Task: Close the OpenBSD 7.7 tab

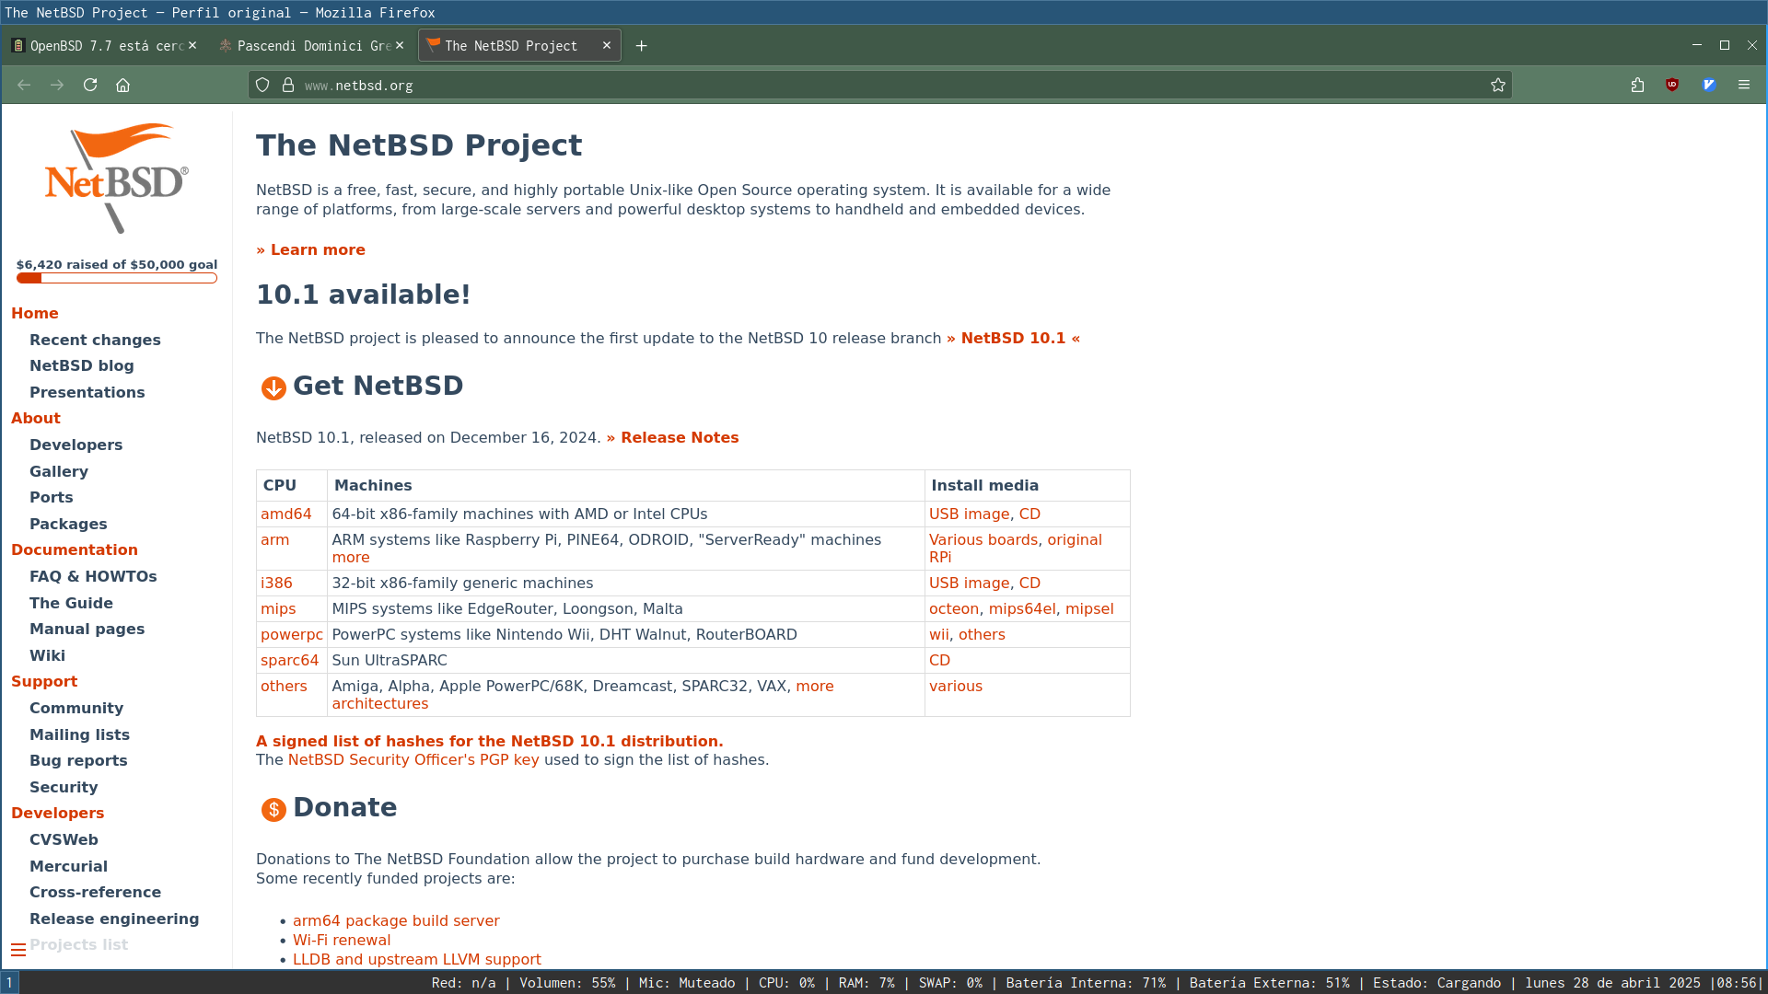Action: [x=192, y=45]
